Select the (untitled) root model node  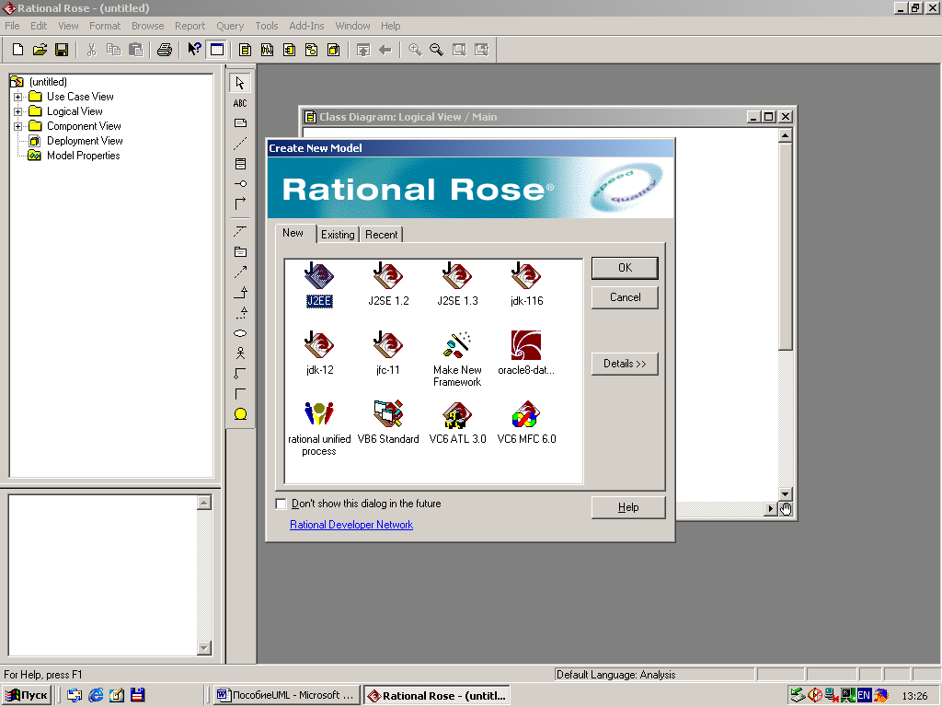tap(48, 82)
